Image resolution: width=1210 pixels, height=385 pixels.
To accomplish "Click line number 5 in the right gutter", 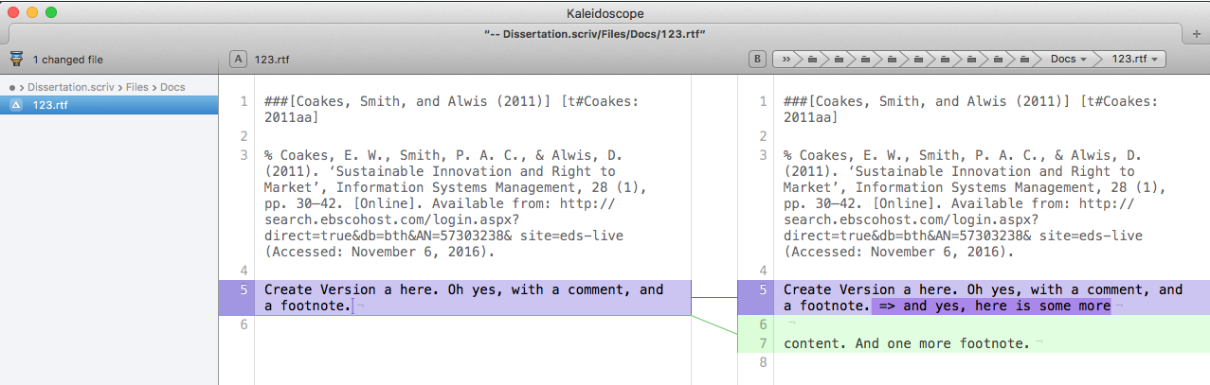I will pyautogui.click(x=762, y=290).
